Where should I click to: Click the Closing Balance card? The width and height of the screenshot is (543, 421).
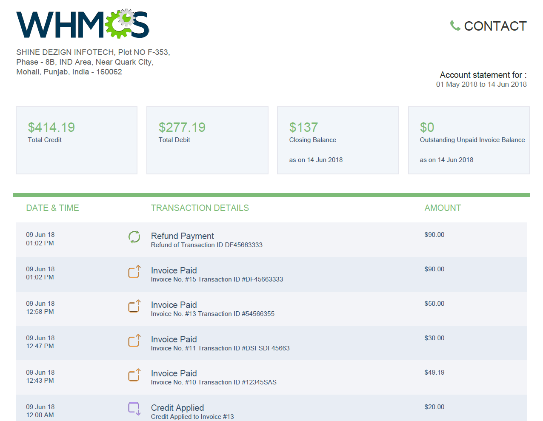click(338, 140)
